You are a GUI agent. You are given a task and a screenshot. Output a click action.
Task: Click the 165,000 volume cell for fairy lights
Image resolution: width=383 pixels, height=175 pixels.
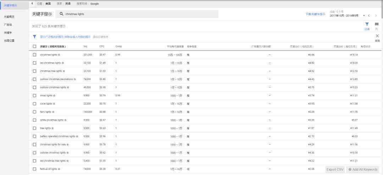[x=88, y=112]
